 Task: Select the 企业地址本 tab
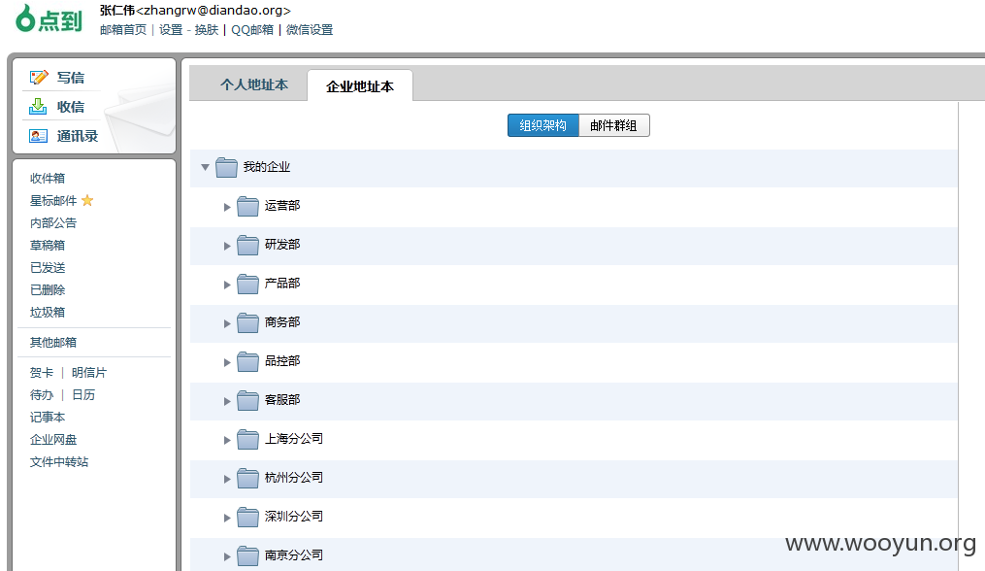click(x=360, y=86)
